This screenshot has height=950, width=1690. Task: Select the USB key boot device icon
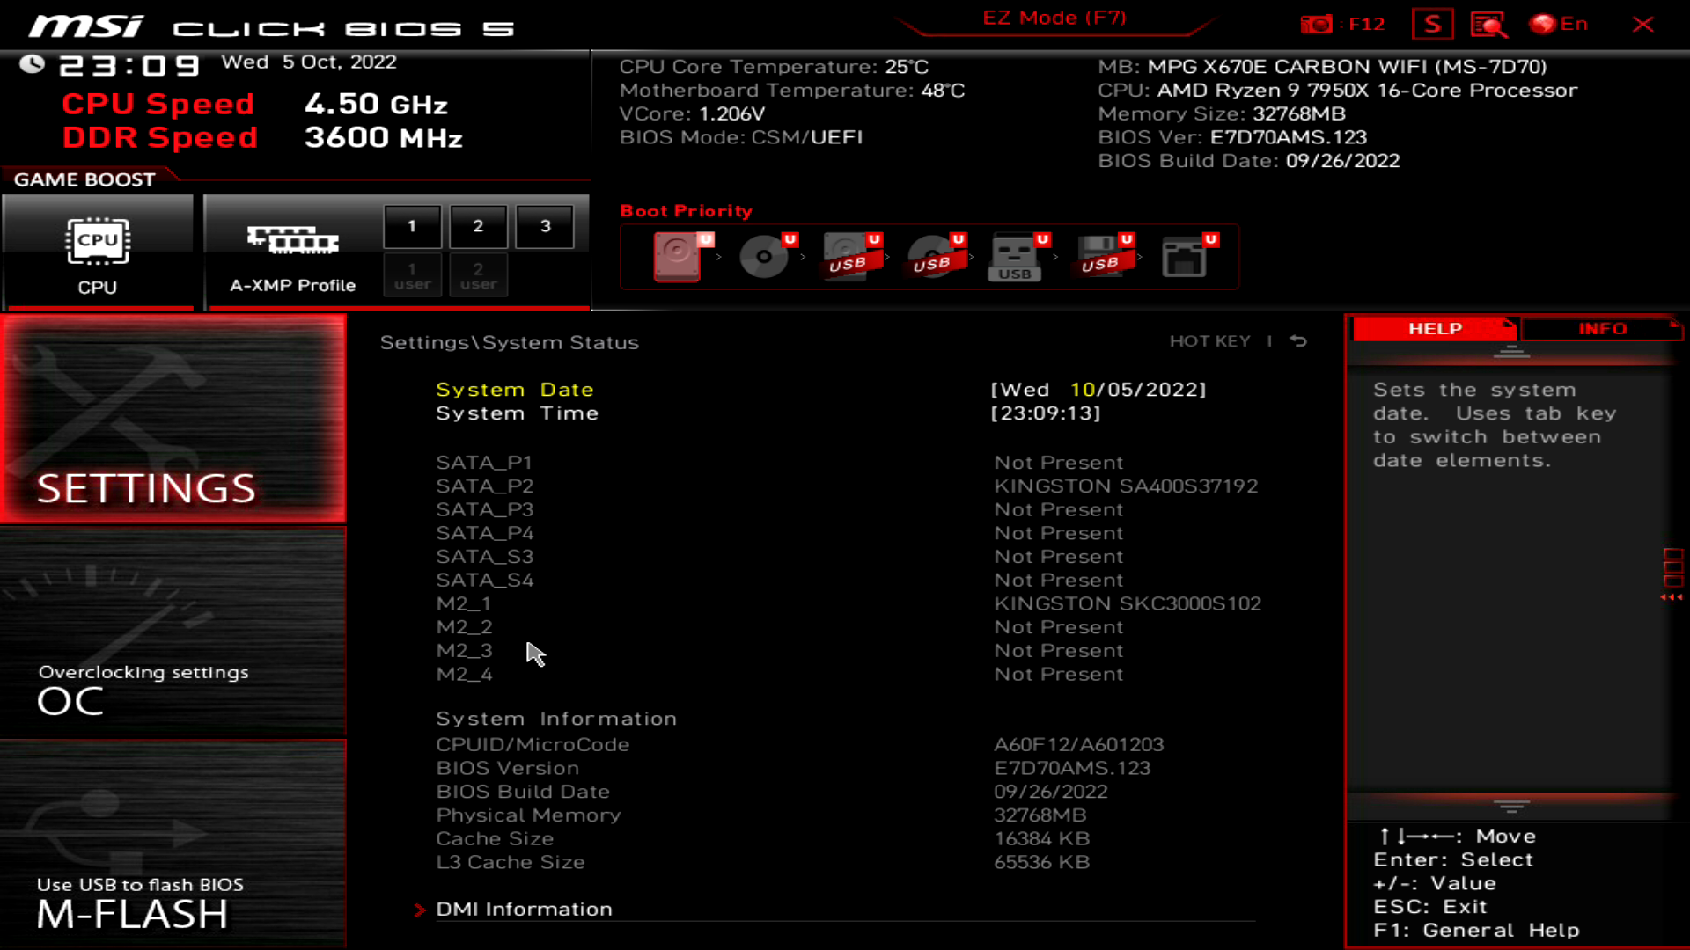tap(1015, 256)
